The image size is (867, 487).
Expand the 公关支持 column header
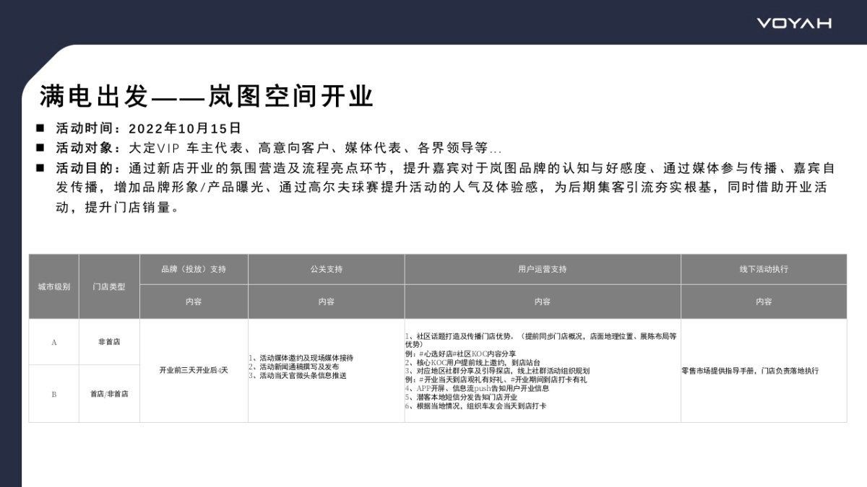point(326,269)
